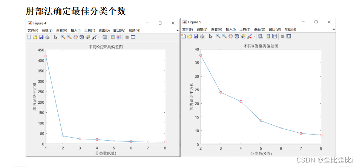Insert Legend icon in Figure 5 toolbar
This screenshot has height=167, width=359.
275,36
